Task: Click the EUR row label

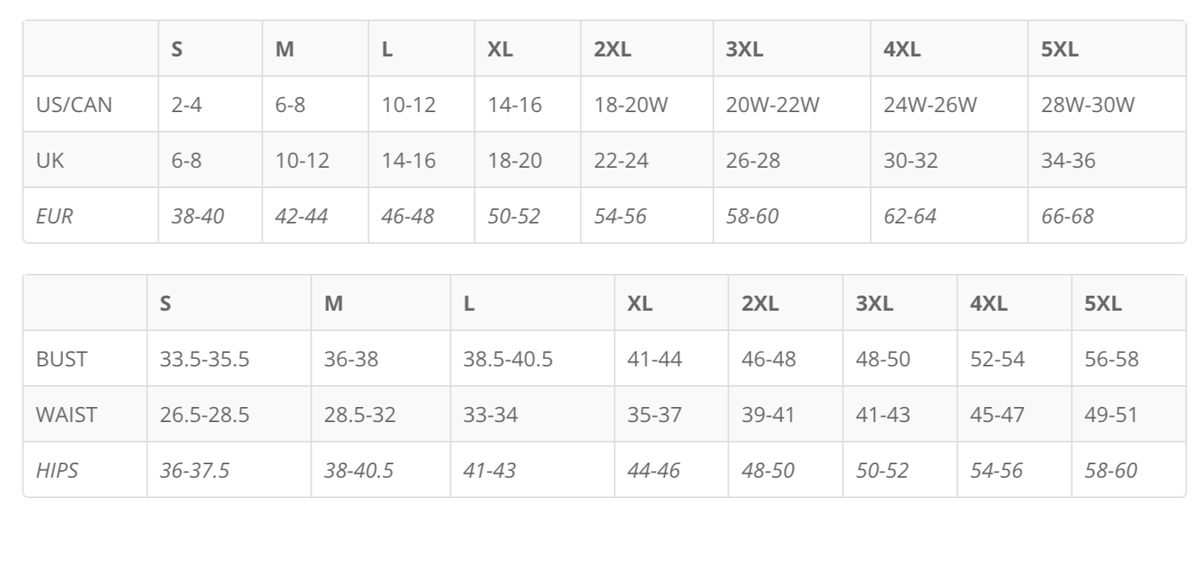Action: 54,216
